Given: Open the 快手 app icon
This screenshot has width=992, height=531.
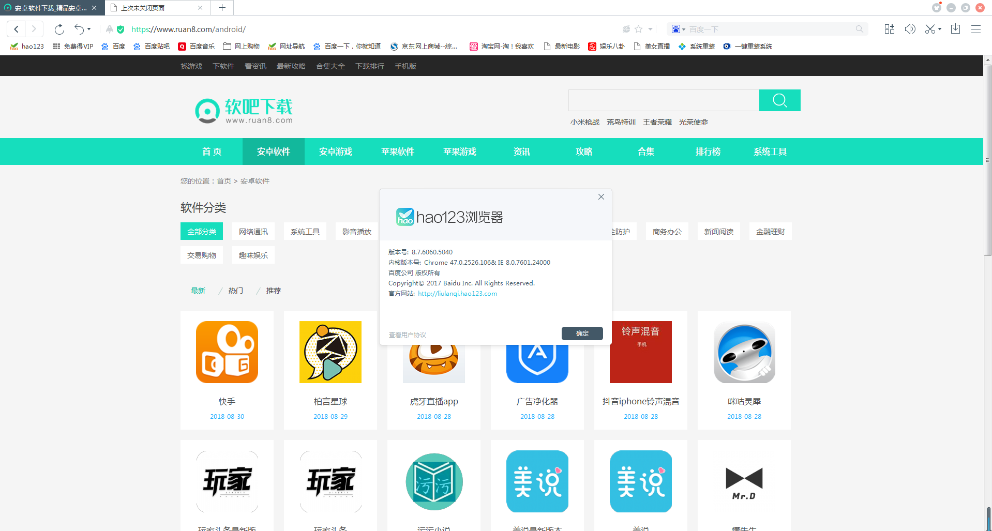Looking at the screenshot, I should (x=227, y=352).
